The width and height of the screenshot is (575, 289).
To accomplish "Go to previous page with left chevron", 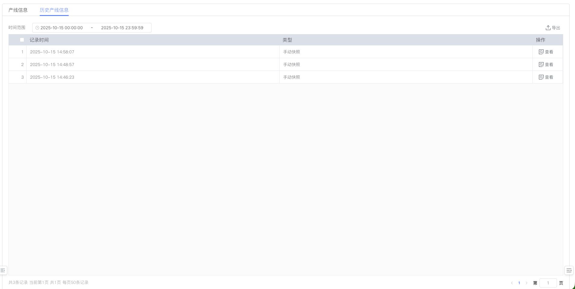I will click(512, 283).
